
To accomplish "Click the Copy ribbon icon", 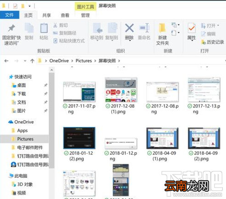I will 29,28.
